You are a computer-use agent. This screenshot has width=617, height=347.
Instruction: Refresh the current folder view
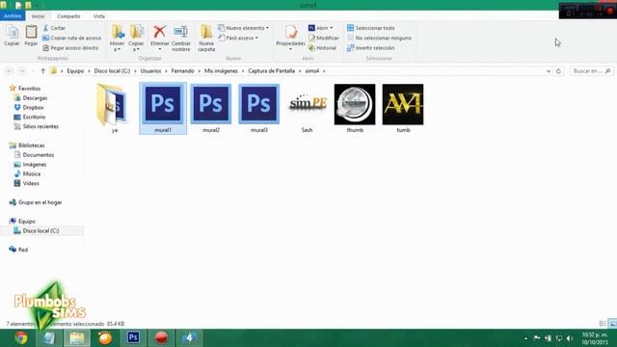click(558, 71)
